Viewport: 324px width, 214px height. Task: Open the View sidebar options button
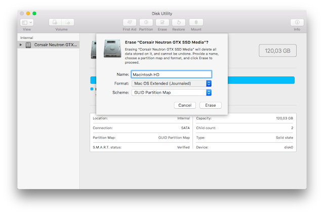(27, 22)
